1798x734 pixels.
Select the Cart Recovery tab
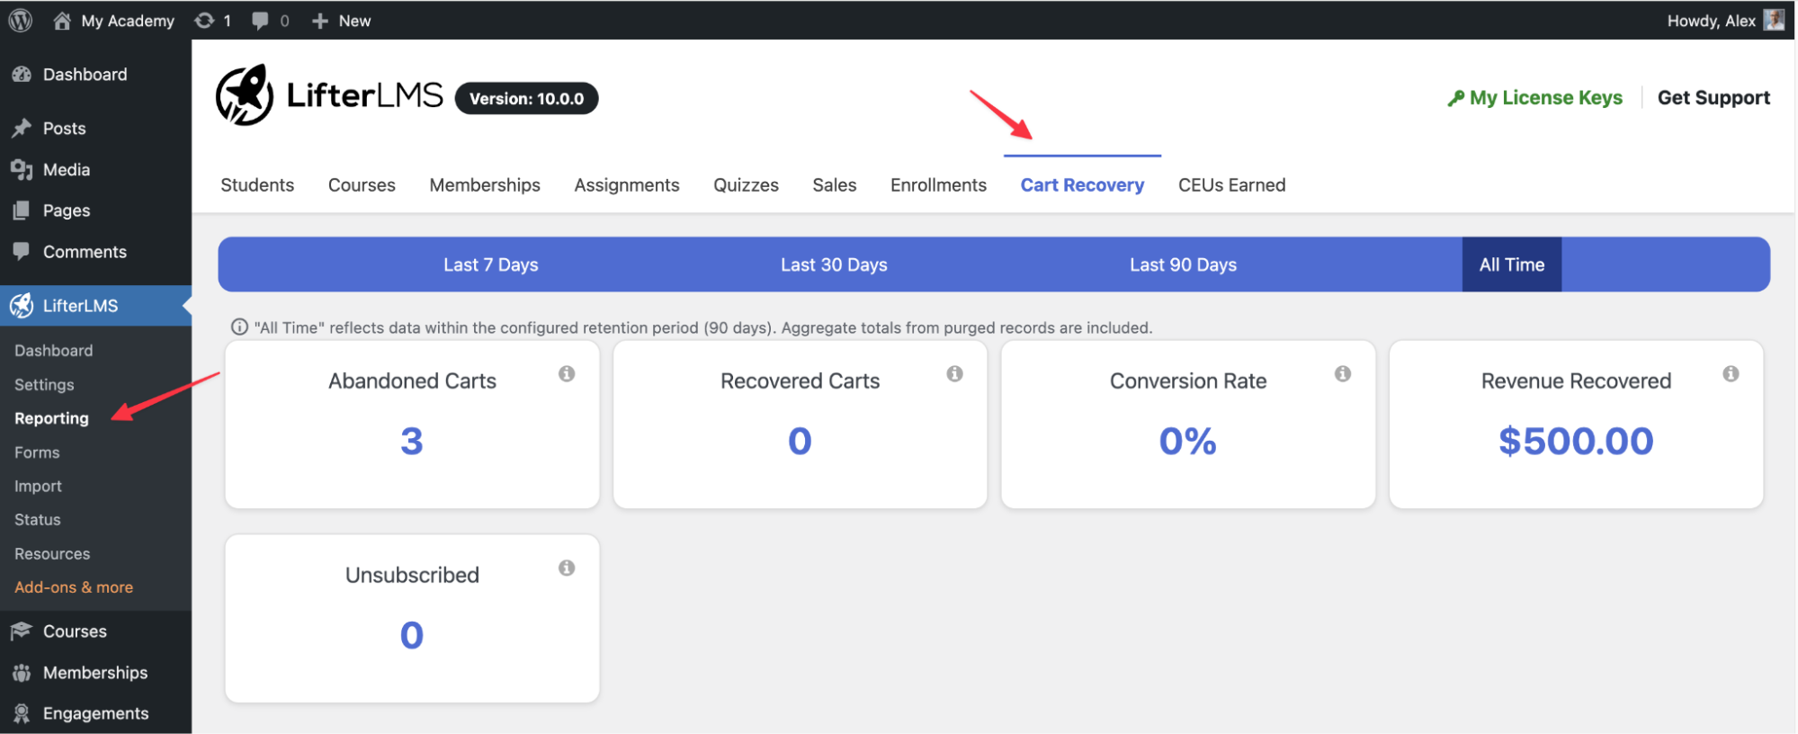1082,185
